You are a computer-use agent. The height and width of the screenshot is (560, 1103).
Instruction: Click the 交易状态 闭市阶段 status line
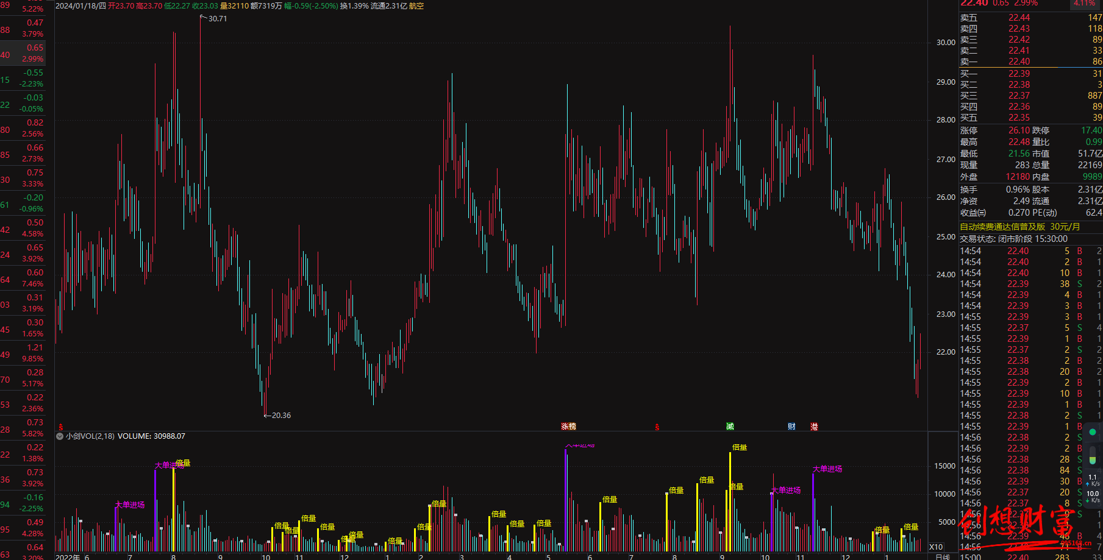[1013, 239]
